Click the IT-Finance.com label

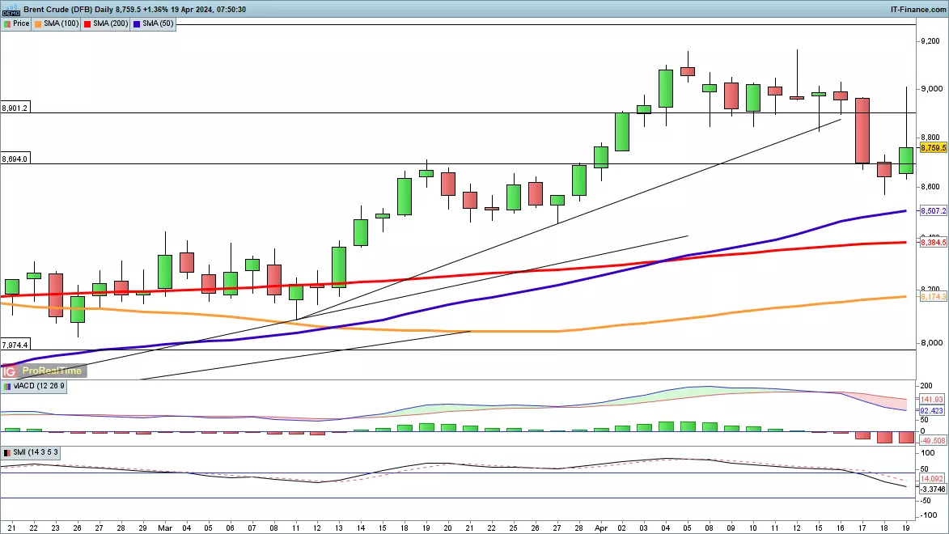[918, 10]
